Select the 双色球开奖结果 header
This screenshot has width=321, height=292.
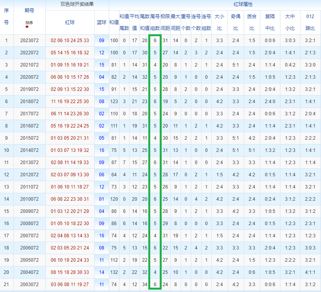77,4
